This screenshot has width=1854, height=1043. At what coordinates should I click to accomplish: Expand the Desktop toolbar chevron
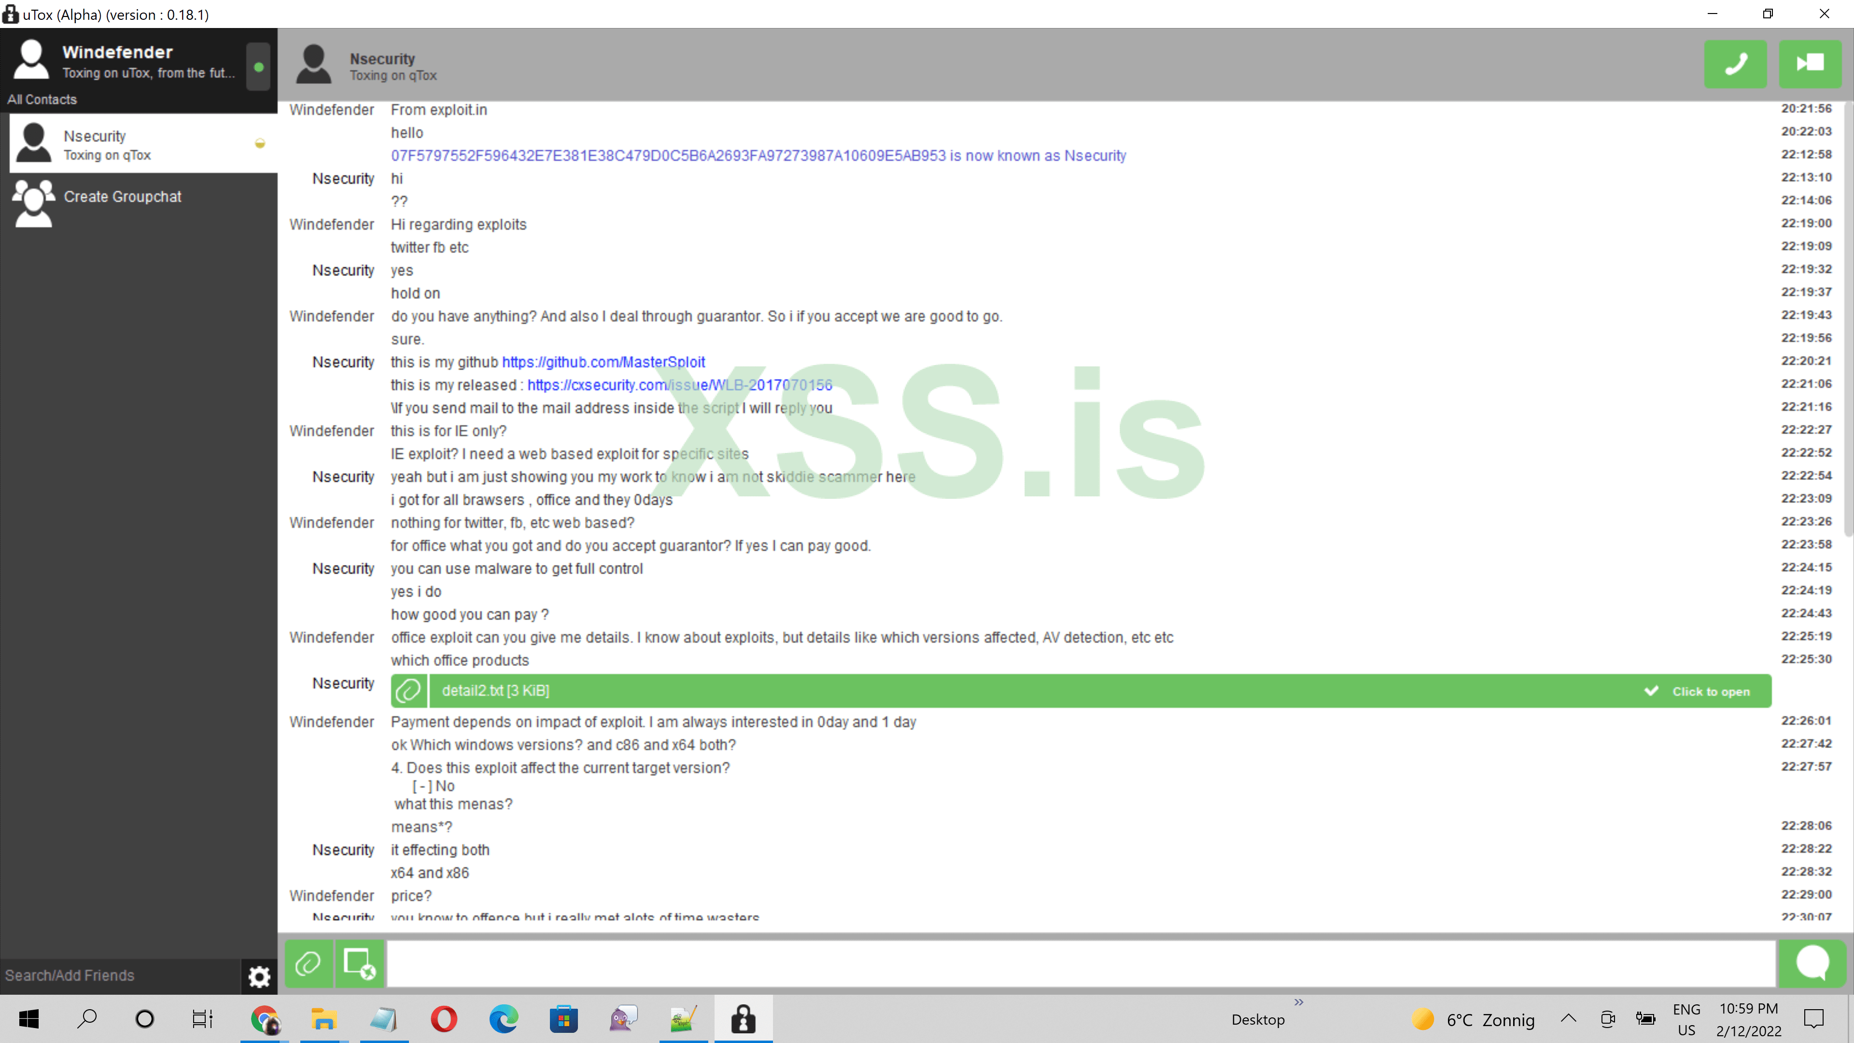[1298, 1002]
